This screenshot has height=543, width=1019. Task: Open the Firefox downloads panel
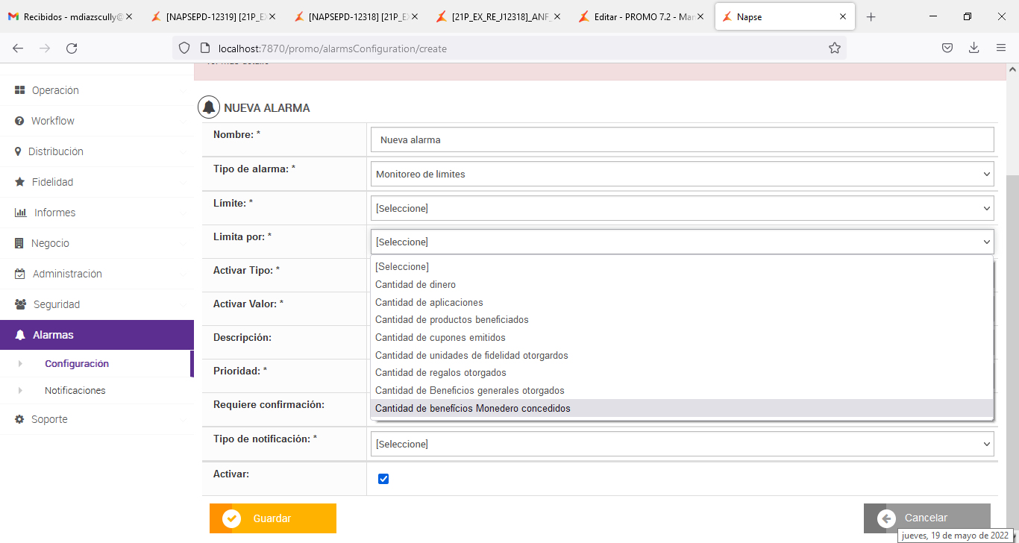click(973, 48)
